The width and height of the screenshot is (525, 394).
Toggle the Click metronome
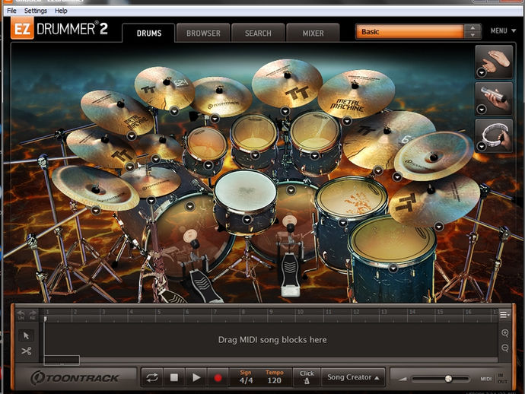click(307, 377)
